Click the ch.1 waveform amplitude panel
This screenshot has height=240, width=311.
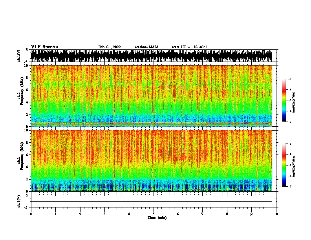(152, 56)
